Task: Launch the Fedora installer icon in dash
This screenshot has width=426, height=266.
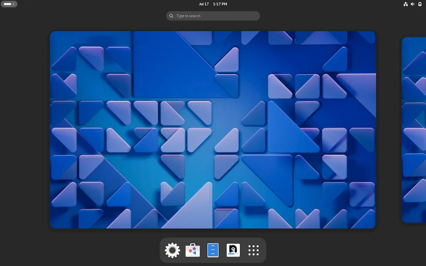Action: pos(233,250)
